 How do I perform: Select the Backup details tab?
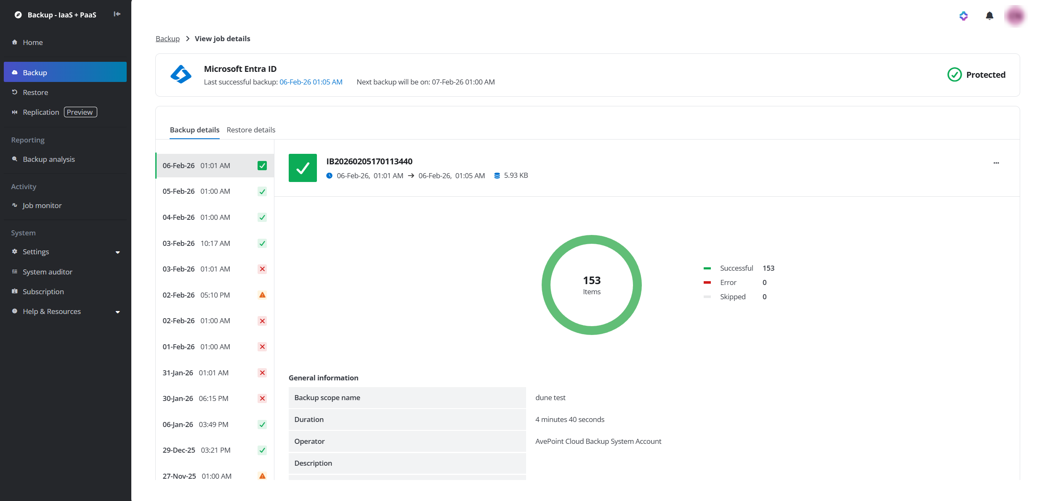pyautogui.click(x=194, y=130)
